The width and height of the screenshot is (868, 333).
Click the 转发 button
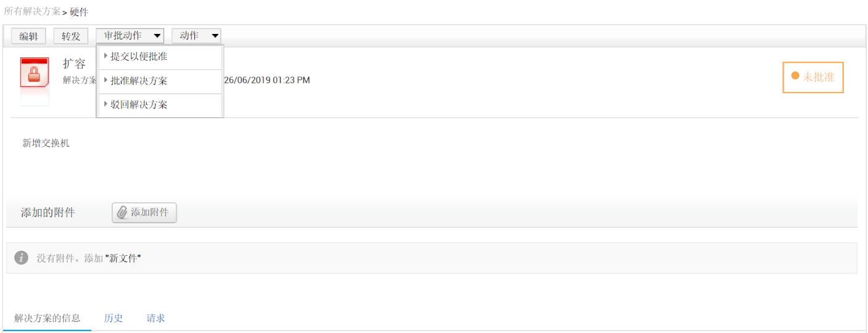71,36
